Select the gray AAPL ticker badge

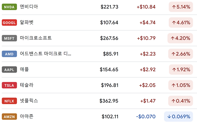coord(9,70)
